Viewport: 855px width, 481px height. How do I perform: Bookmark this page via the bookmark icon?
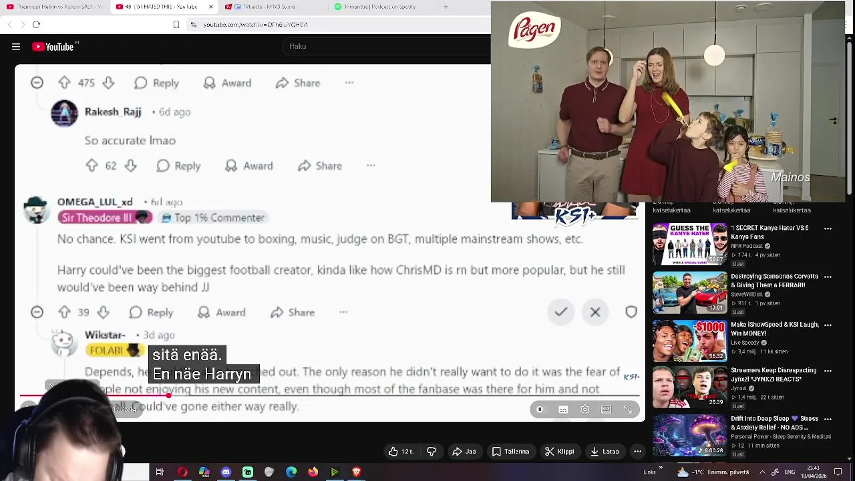(176, 25)
